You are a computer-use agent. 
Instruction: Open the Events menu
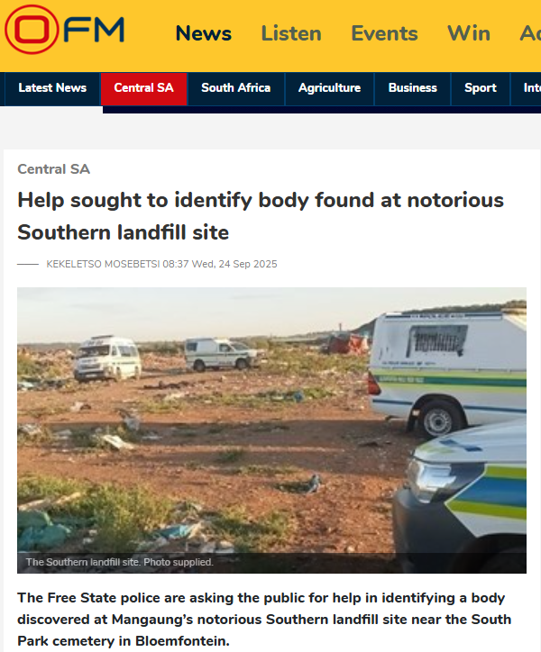coord(384,33)
